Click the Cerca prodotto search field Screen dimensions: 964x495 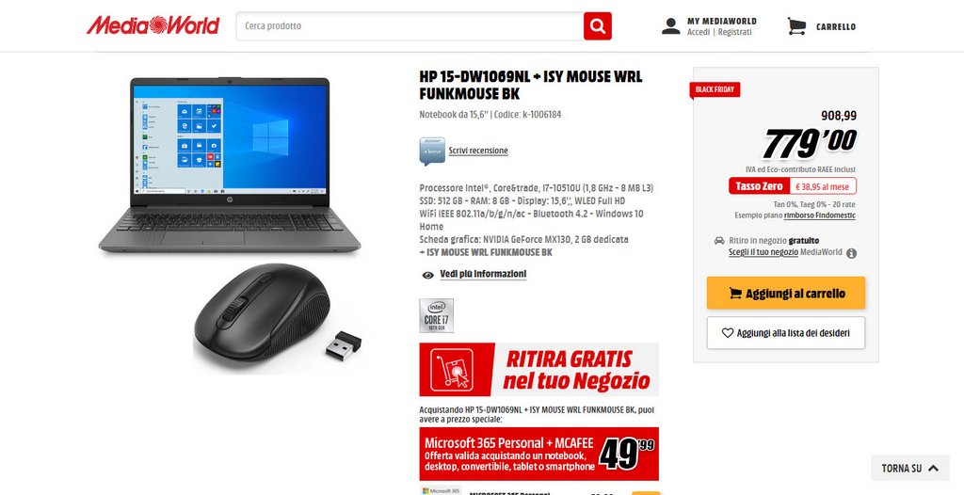click(x=410, y=25)
